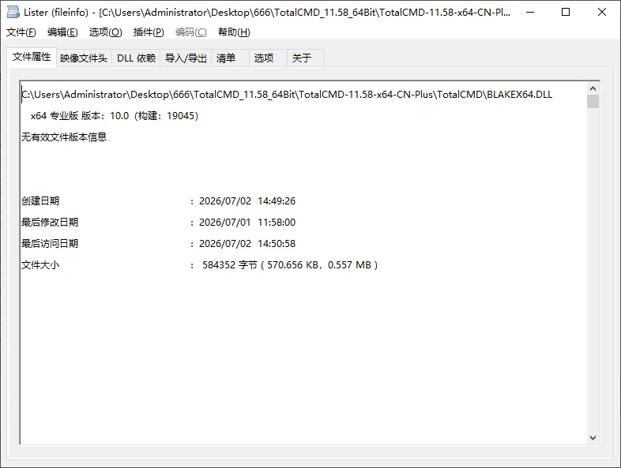Open the 选项 tab

coord(268,58)
